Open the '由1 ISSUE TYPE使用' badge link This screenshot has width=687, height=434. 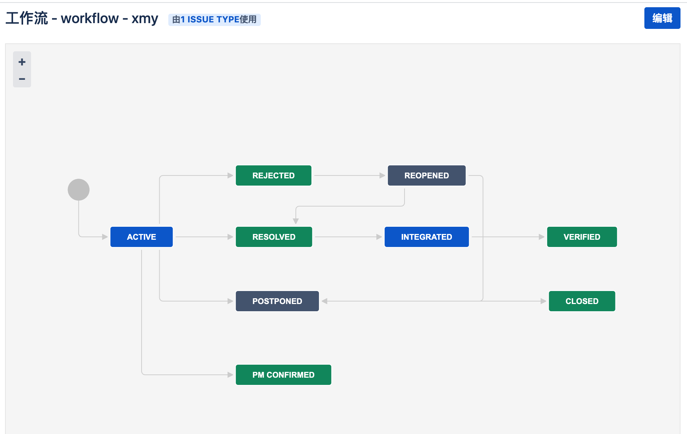[x=215, y=19]
